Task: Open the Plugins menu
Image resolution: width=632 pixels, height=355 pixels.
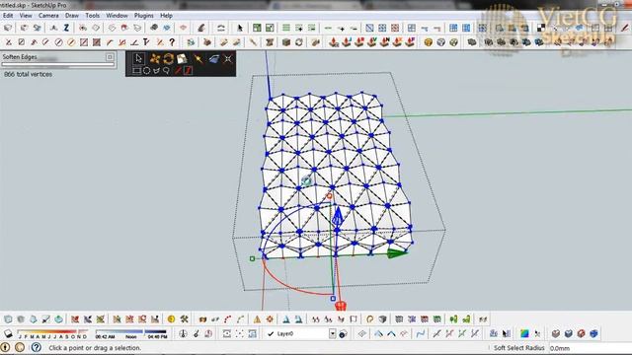Action: [x=143, y=16]
